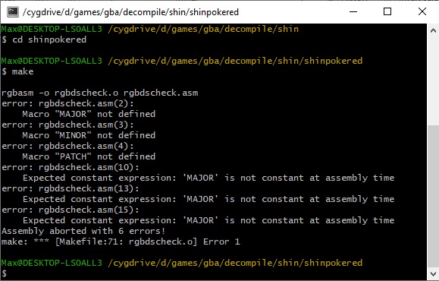Click the empty prompt at the bottom
Image resolution: width=439 pixels, height=281 pixels.
click(x=5, y=273)
